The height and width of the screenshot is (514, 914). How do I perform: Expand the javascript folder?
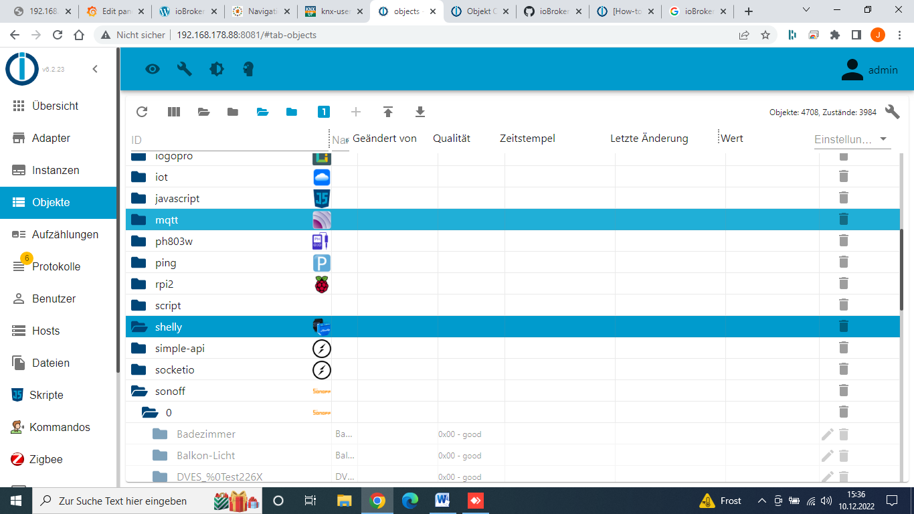click(139, 198)
